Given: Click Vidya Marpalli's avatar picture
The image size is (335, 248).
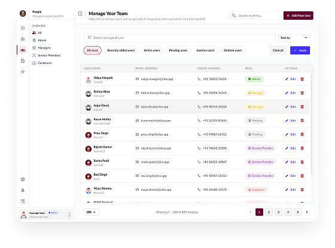Looking at the screenshot, I should (89, 80).
